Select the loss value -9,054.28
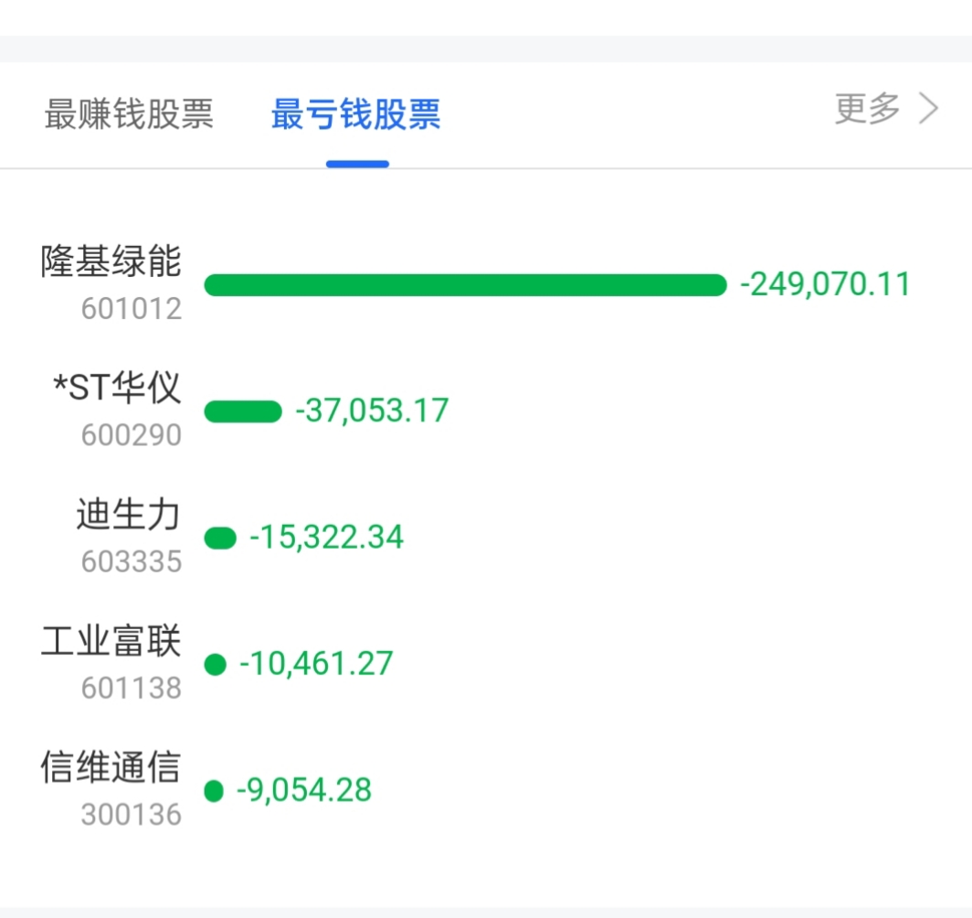Image resolution: width=972 pixels, height=918 pixels. pos(304,791)
